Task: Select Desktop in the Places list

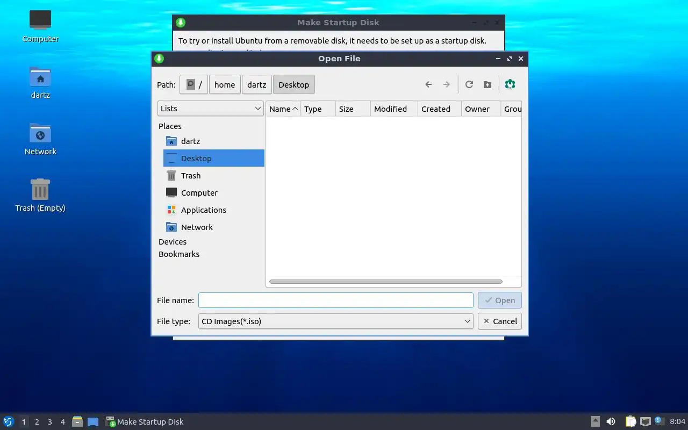Action: tap(213, 158)
